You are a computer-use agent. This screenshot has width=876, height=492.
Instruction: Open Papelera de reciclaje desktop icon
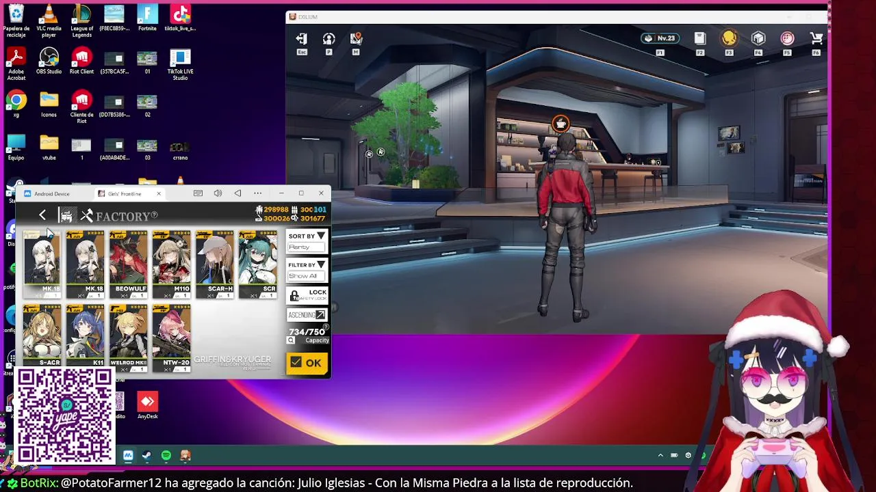point(16,20)
